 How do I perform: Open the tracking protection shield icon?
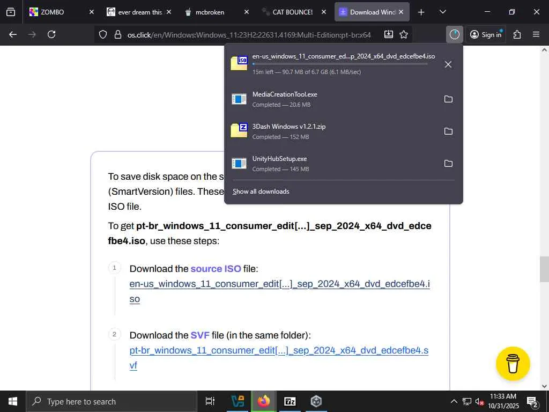point(102,34)
